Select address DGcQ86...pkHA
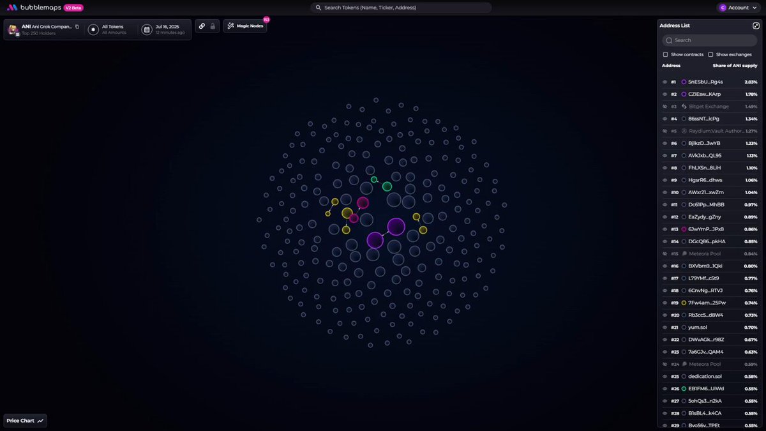Viewport: 766px width, 431px height. coord(707,241)
